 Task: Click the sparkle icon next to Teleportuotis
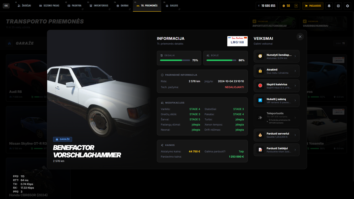click(x=260, y=118)
